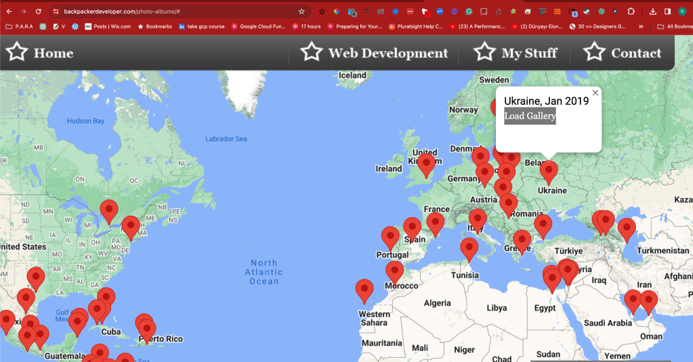Click the black star extension icon
Viewport: 693px width, 362px height.
click(x=322, y=12)
